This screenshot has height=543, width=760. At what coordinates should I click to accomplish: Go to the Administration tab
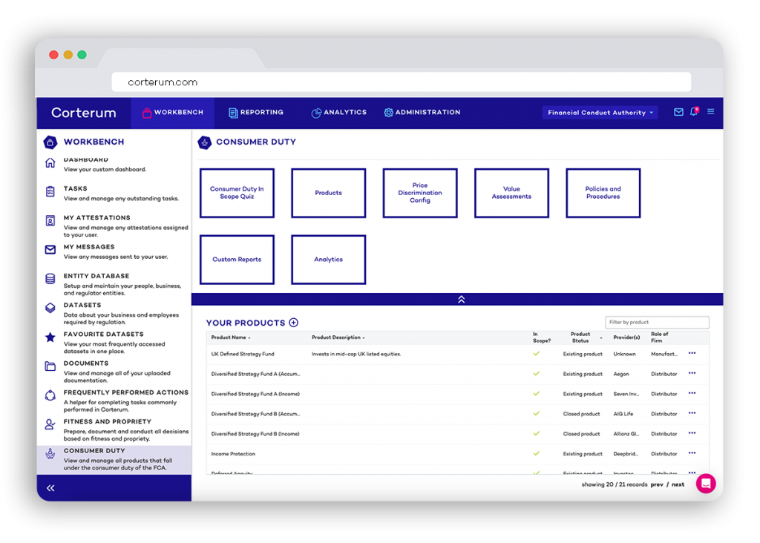click(x=422, y=112)
